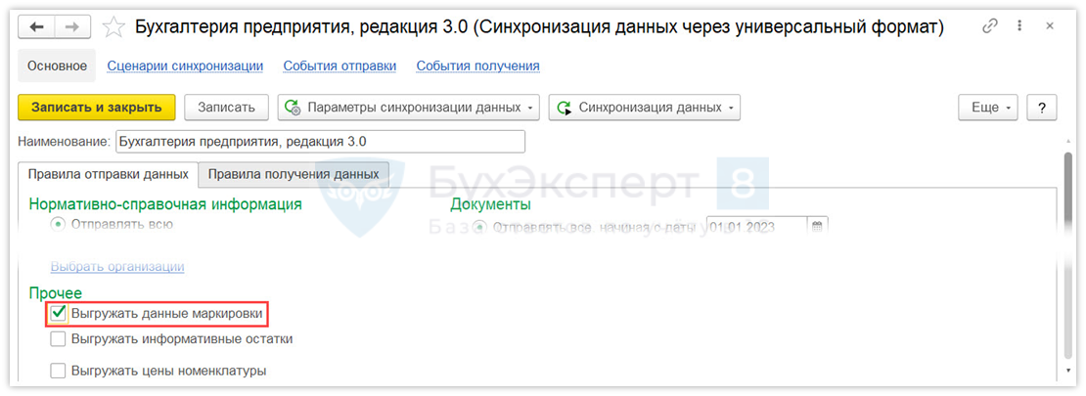Tick Выгружать информативные остатки checkbox
Image resolution: width=1086 pixels, height=396 pixels.
pyautogui.click(x=58, y=339)
